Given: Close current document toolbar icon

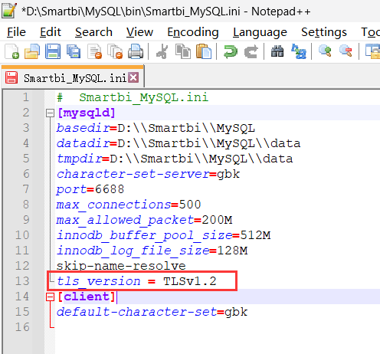Looking at the screenshot, I should 94,51.
